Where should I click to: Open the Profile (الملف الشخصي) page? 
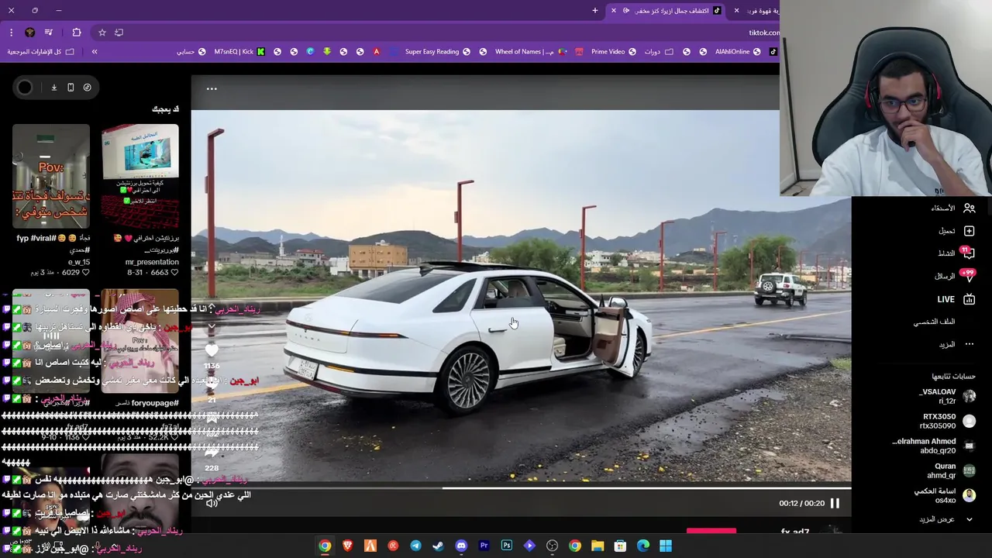pos(934,322)
